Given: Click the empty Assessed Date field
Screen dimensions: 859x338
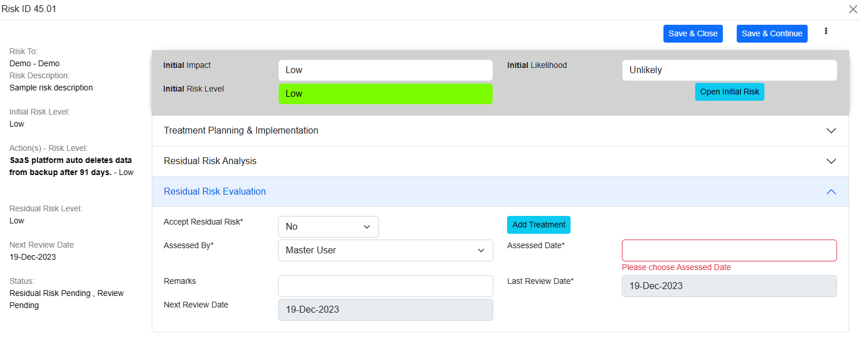Looking at the screenshot, I should 729,250.
